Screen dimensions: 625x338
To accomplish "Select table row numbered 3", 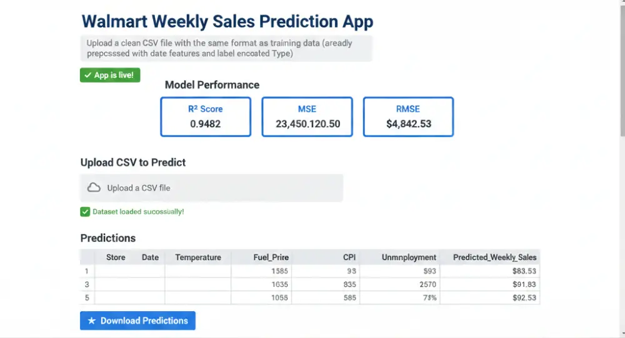I will point(310,284).
